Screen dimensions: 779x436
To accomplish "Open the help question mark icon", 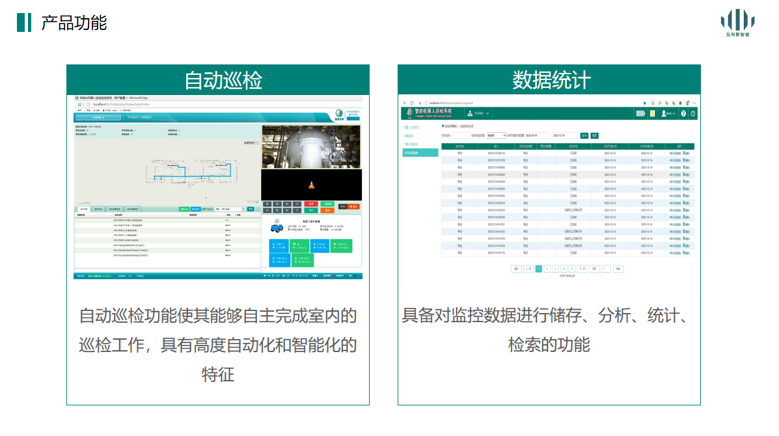I will pos(683,113).
